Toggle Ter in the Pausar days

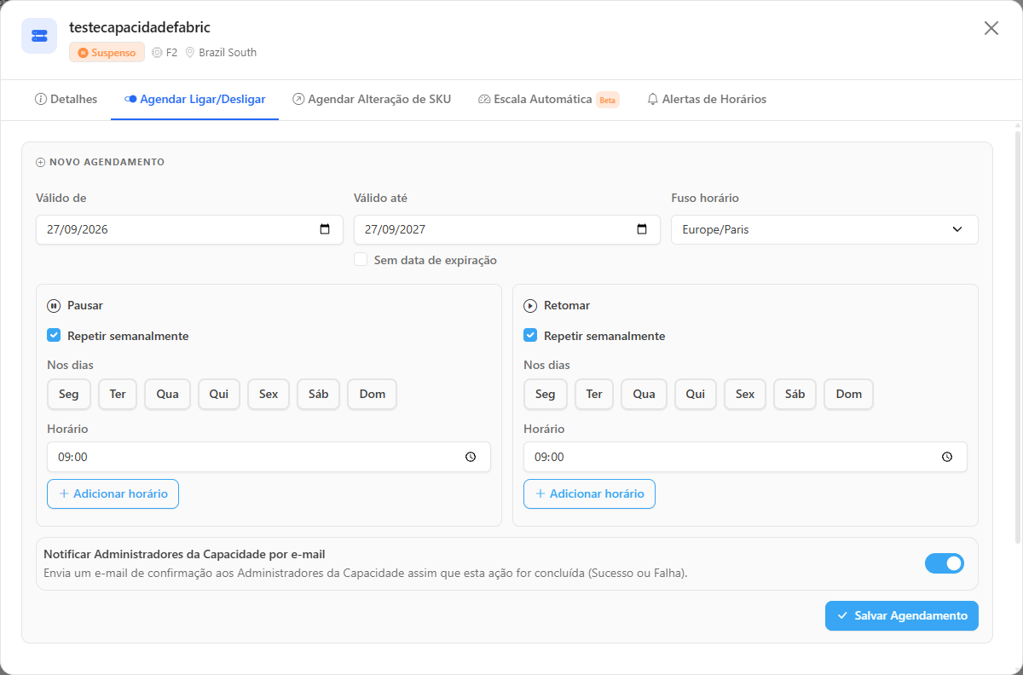pyautogui.click(x=118, y=395)
